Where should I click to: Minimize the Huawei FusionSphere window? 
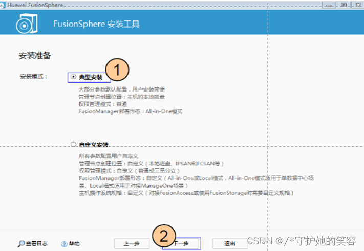(x=329, y=5)
